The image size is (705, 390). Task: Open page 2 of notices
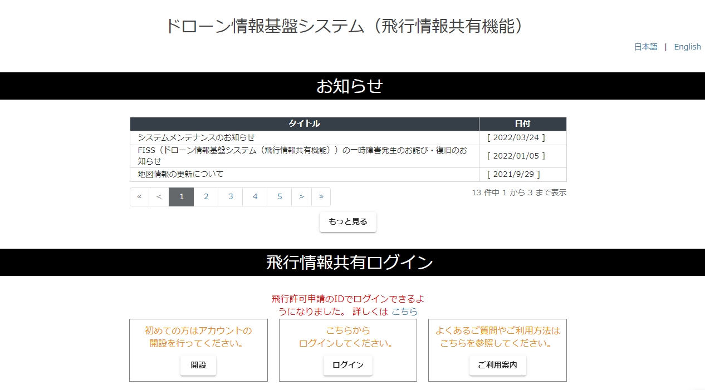click(x=206, y=197)
